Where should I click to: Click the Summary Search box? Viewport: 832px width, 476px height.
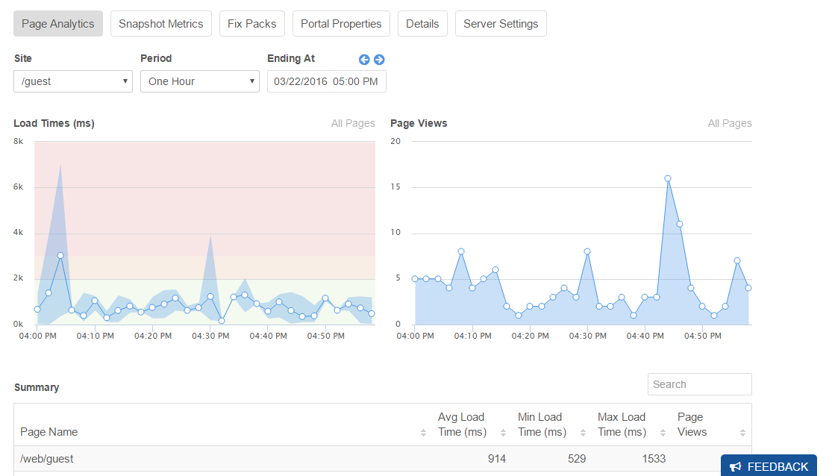click(x=699, y=384)
